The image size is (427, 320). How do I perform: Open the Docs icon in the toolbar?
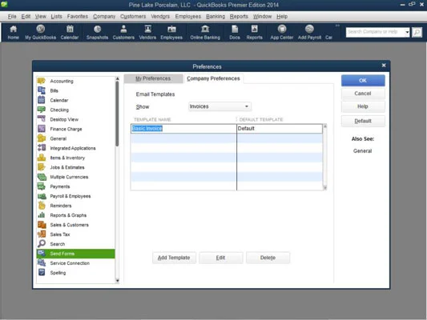coord(235,32)
